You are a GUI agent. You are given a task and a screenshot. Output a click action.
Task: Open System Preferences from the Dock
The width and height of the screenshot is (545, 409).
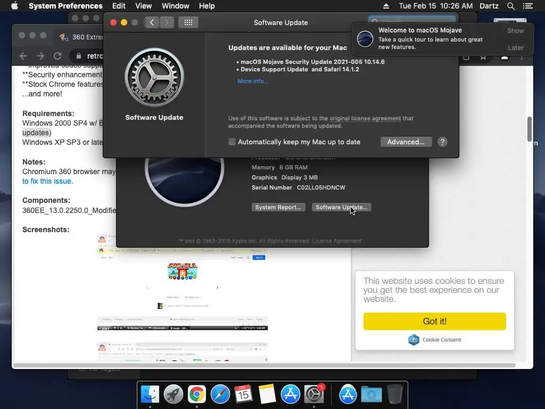pos(314,395)
